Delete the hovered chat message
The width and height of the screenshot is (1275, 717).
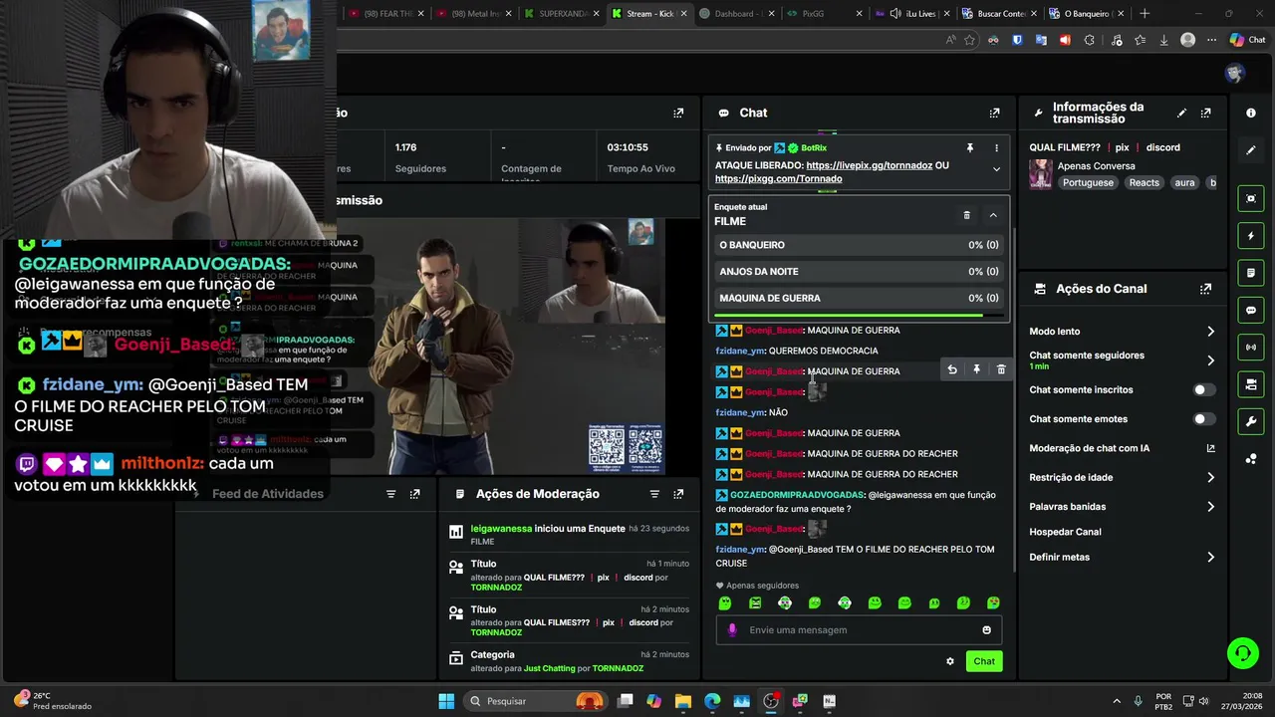(1001, 369)
